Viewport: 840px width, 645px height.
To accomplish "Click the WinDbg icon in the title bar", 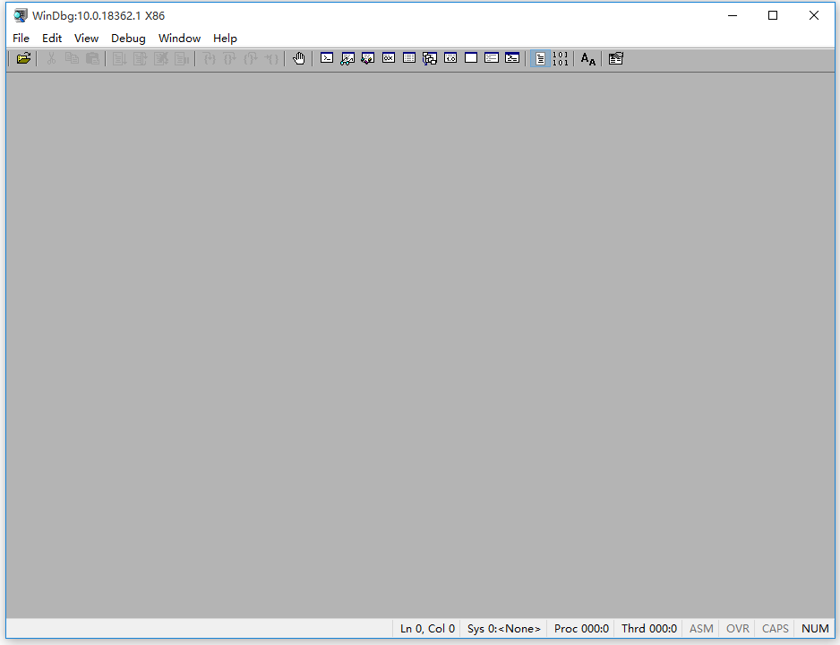I will click(x=21, y=15).
